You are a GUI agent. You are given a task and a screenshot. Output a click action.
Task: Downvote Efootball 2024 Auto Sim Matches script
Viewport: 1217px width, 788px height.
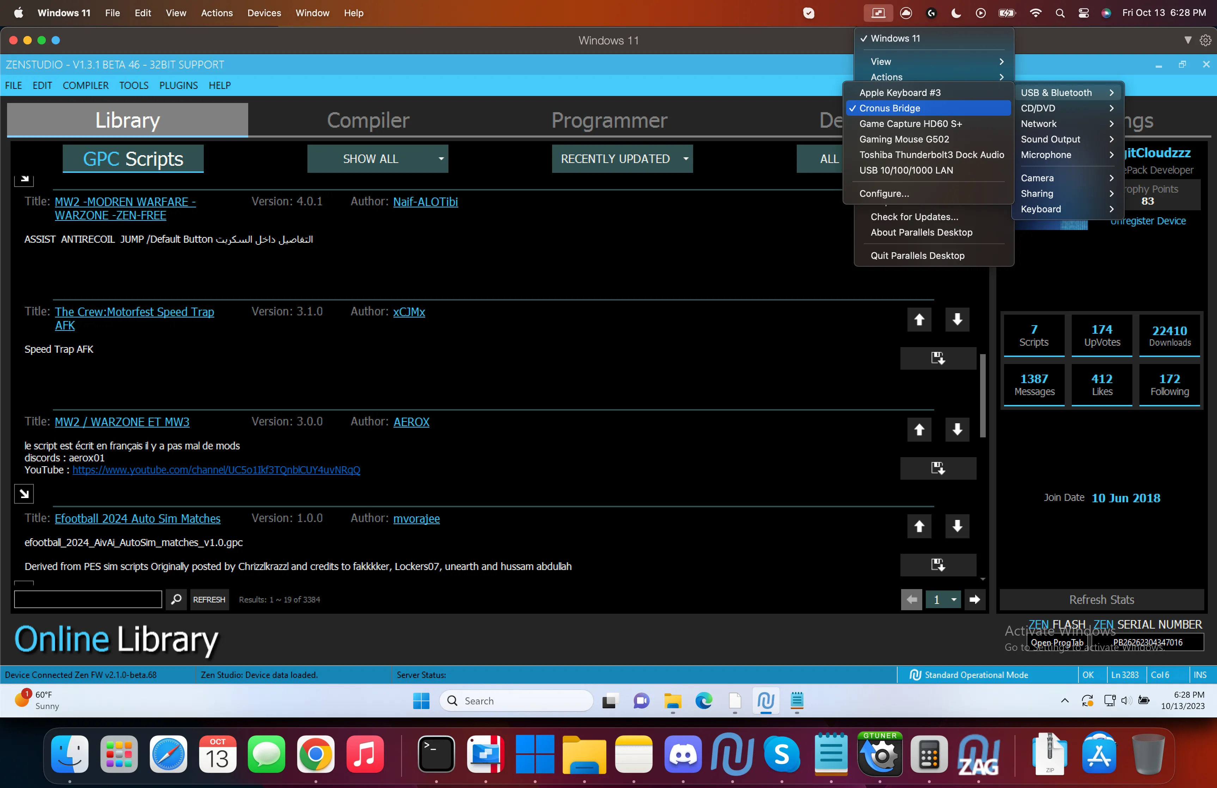click(957, 526)
